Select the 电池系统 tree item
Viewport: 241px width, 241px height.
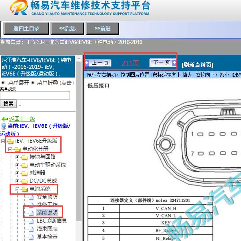coord(40,189)
